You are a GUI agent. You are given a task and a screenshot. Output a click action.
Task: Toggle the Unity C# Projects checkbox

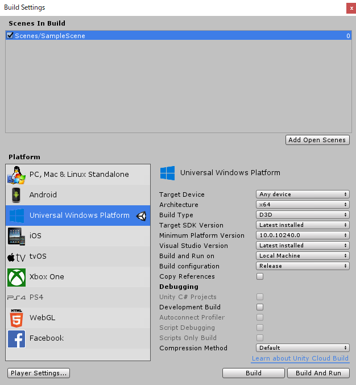260,297
